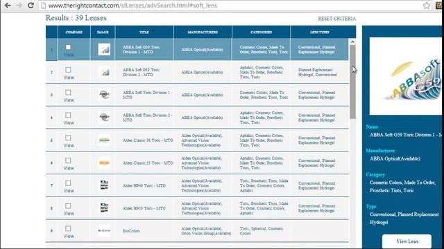Click scroll-up arrow of results table scrollbar
The width and height of the screenshot is (444, 249).
[352, 41]
